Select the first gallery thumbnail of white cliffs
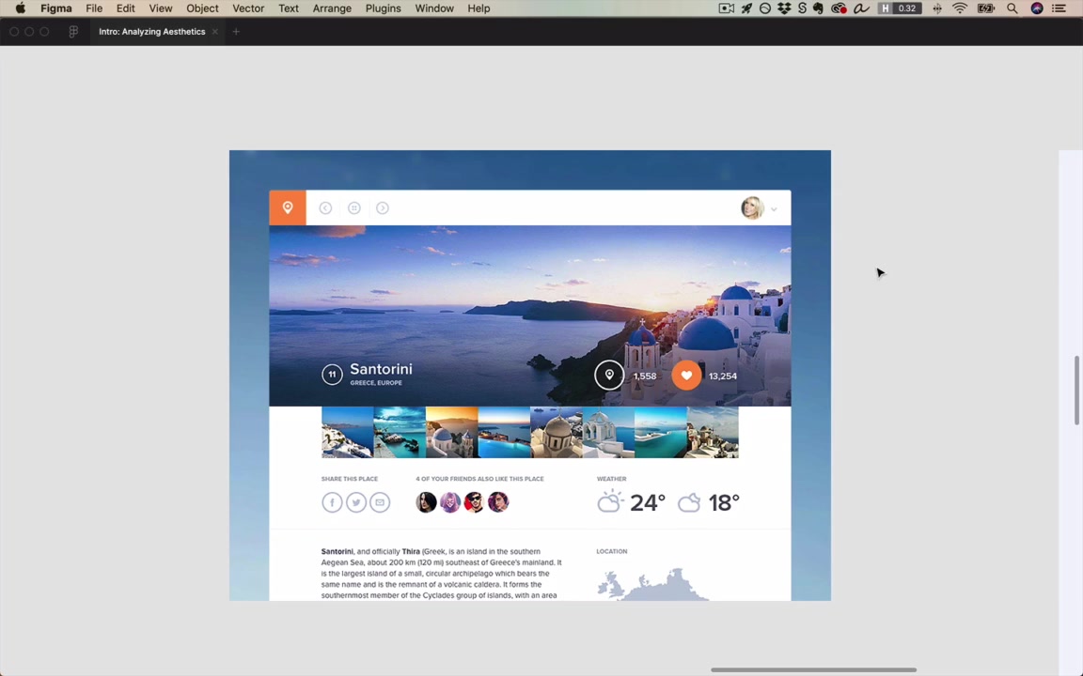The width and height of the screenshot is (1083, 676). (348, 433)
